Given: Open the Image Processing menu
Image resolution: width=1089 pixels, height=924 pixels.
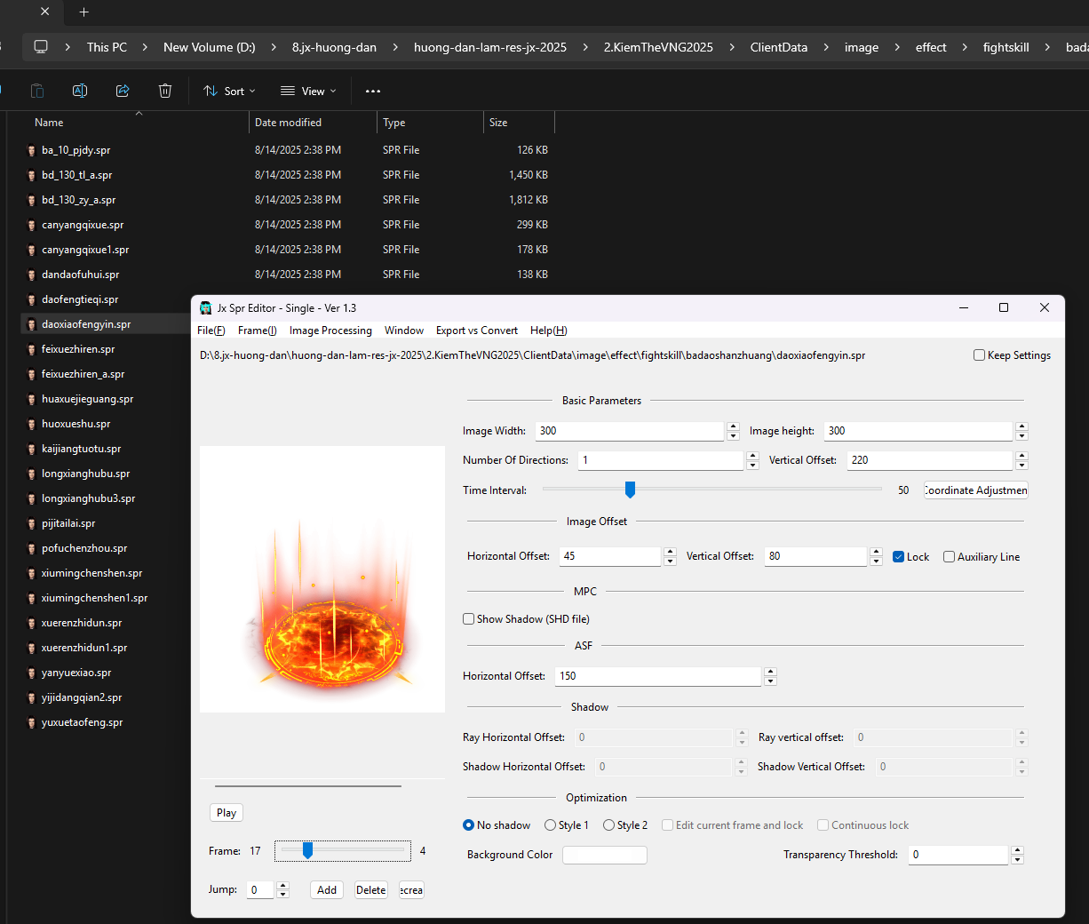Looking at the screenshot, I should (330, 331).
